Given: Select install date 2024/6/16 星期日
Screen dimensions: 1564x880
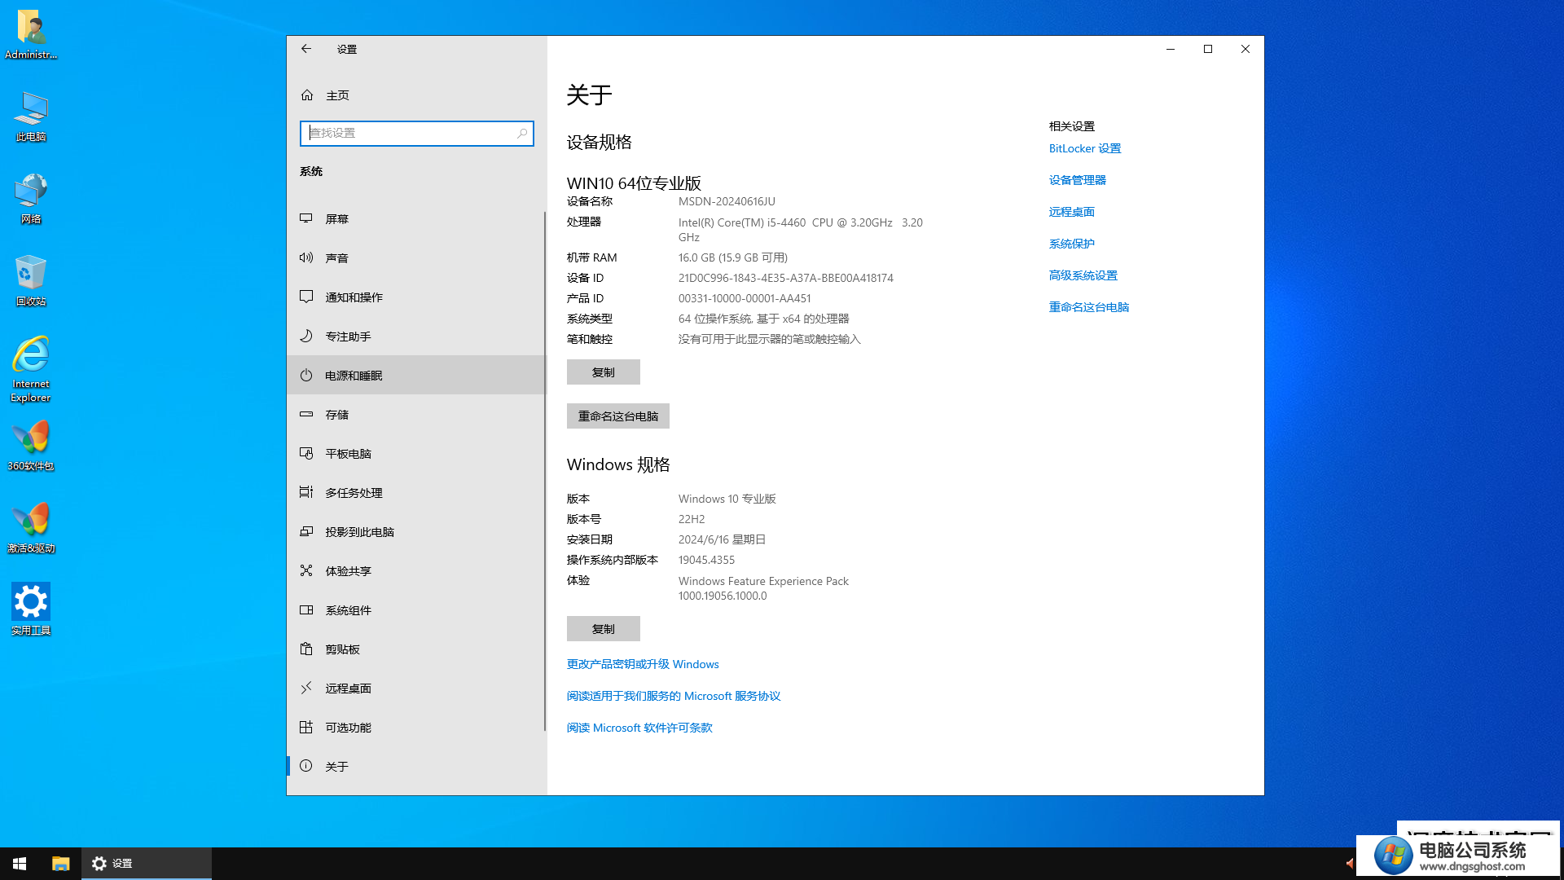Looking at the screenshot, I should [722, 539].
